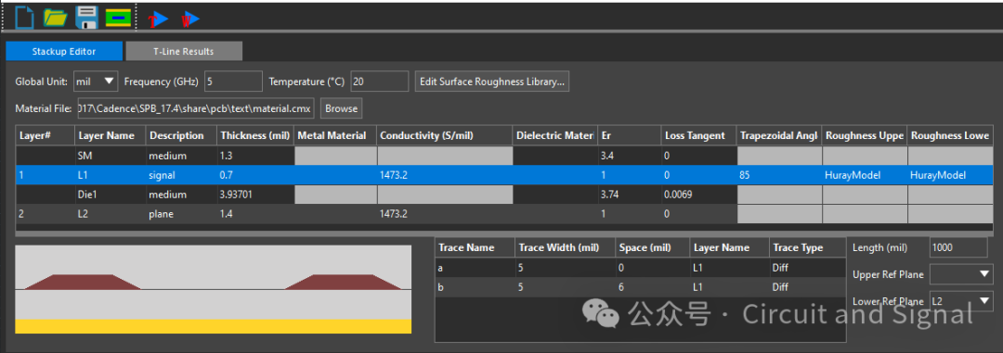Click the Trapezoidal Angle column header
This screenshot has height=353, width=1003.
(779, 135)
